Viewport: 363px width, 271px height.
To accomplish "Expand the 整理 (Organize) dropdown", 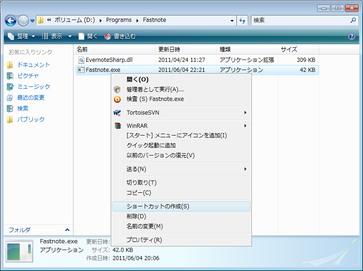I will (x=22, y=36).
